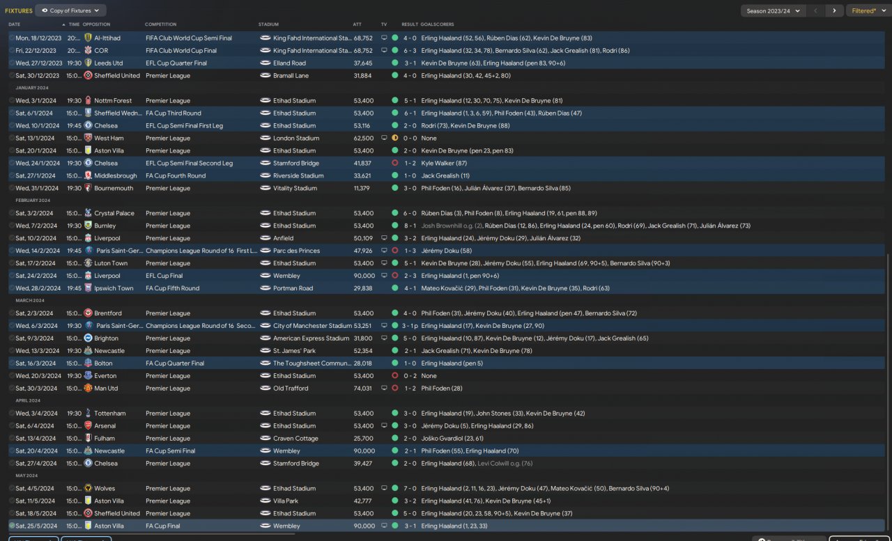892x541 pixels.
Task: Click the vertical scrollbar of the fixtures list
Action: click(x=889, y=393)
